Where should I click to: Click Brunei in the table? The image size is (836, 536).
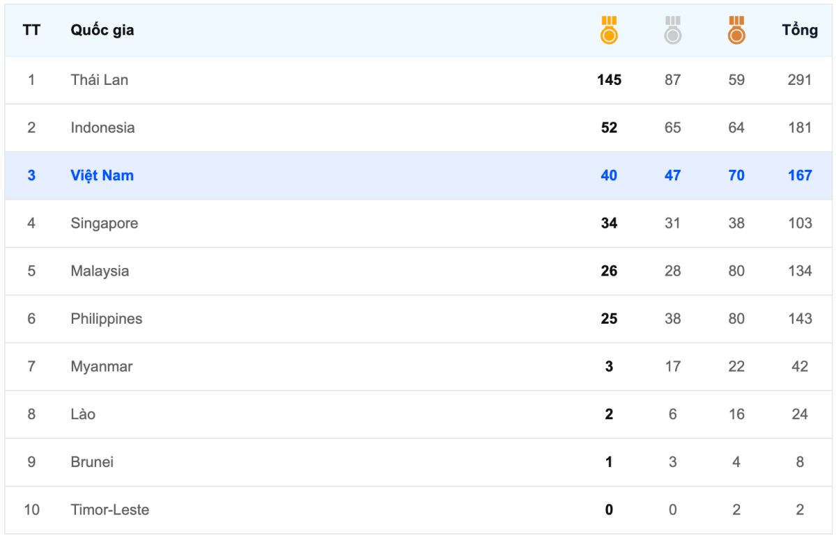pyautogui.click(x=92, y=462)
